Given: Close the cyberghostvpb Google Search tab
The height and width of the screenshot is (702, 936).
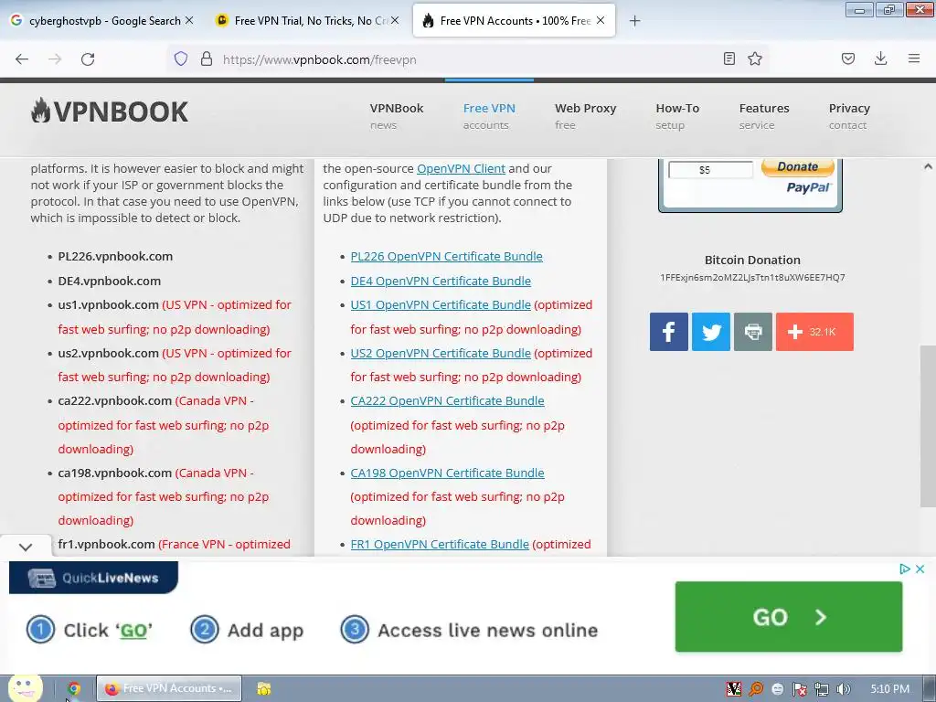Looking at the screenshot, I should [x=189, y=20].
